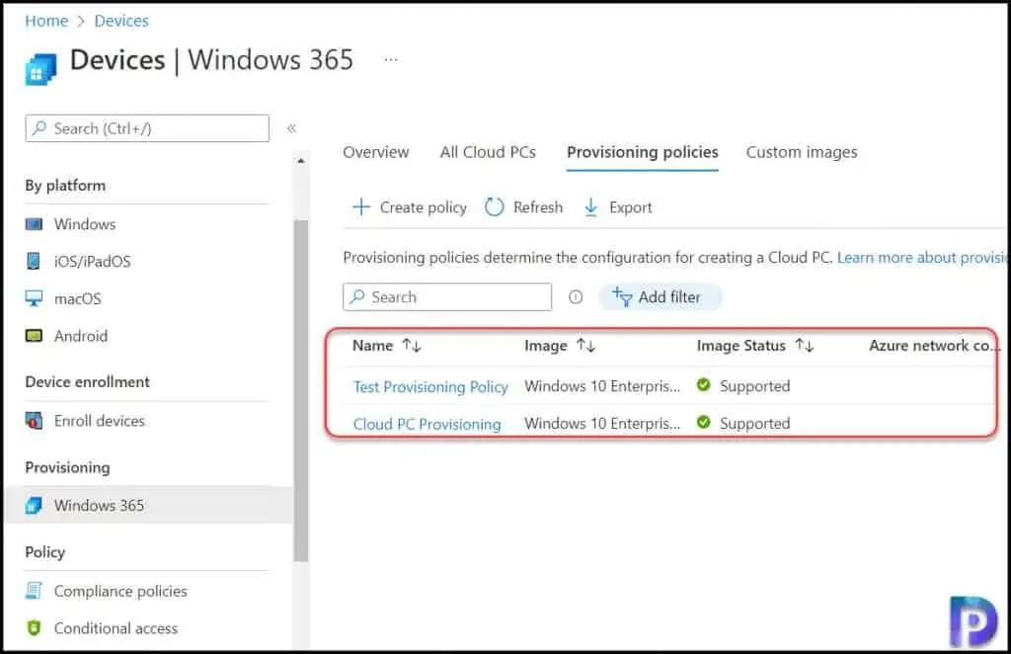This screenshot has width=1011, height=654.
Task: Click the Devices Windows 365 header icon
Action: pos(40,69)
